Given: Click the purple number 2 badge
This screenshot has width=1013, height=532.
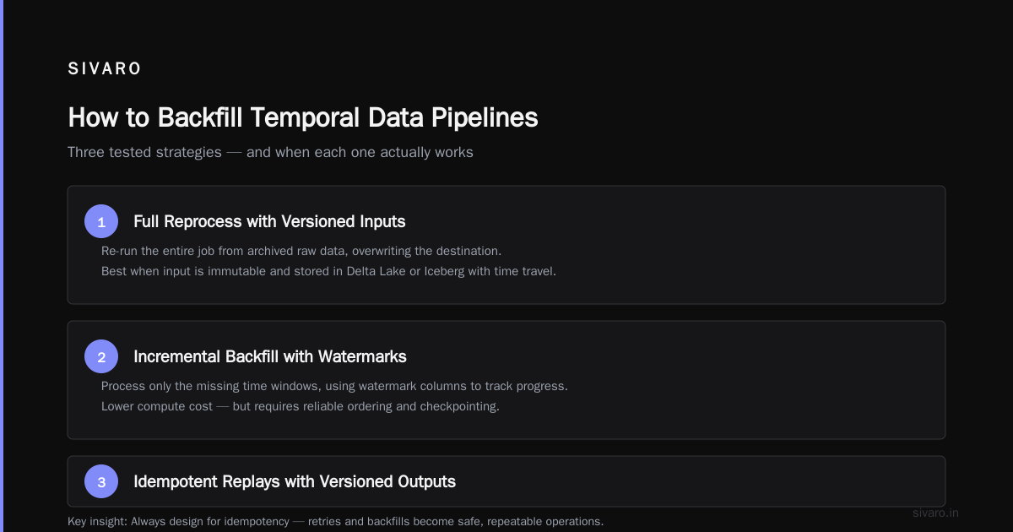Looking at the screenshot, I should 101,356.
